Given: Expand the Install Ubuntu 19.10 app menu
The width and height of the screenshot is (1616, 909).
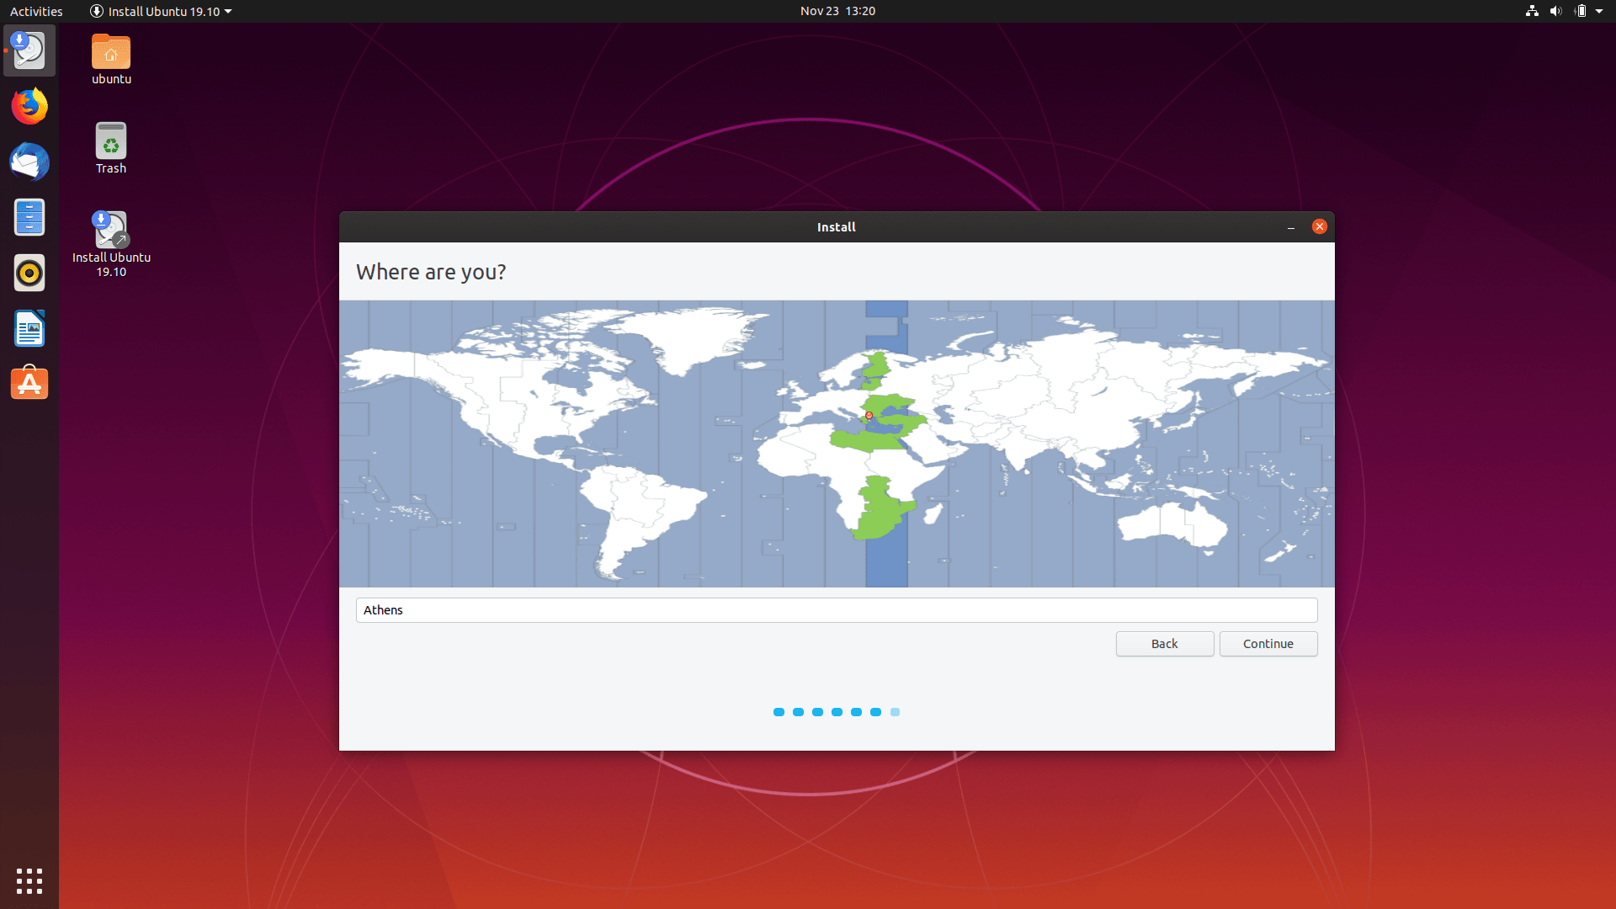Looking at the screenshot, I should [160, 11].
